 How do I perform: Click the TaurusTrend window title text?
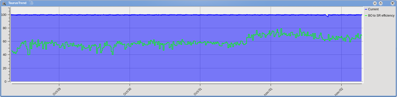pos(17,3)
